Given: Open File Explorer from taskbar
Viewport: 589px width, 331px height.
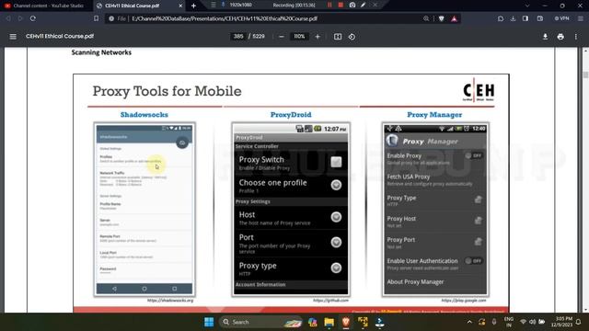Looking at the screenshot, I should pyautogui.click(x=329, y=322).
